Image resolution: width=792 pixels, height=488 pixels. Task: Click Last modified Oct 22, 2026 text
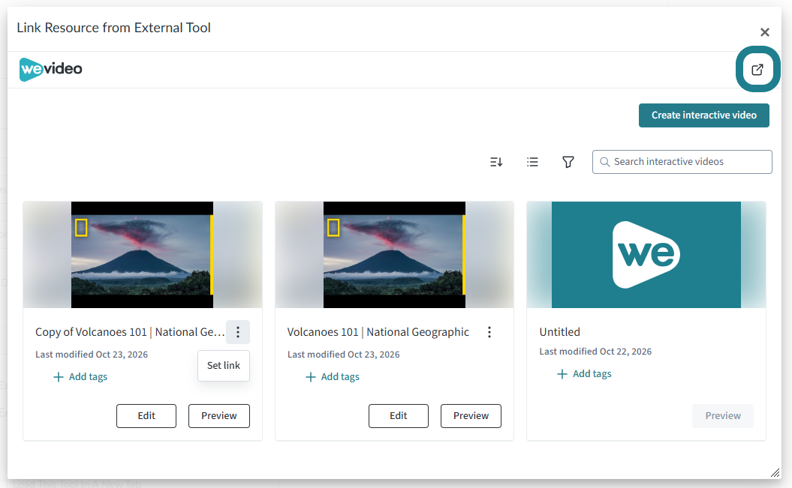[595, 352]
